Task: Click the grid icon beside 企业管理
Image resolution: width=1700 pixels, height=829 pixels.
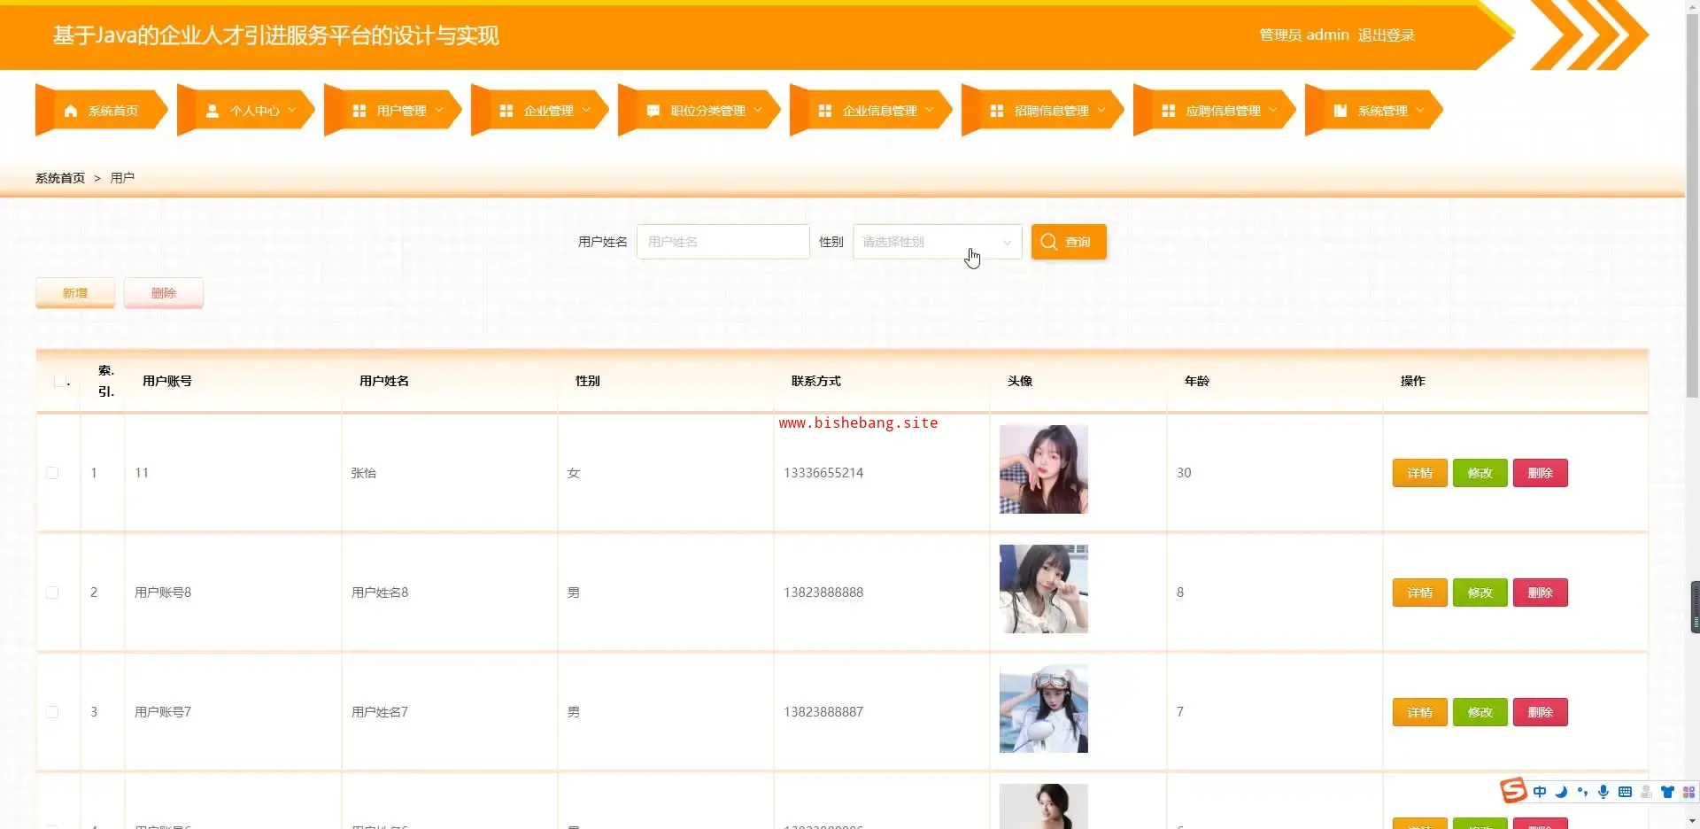Action: coord(506,111)
